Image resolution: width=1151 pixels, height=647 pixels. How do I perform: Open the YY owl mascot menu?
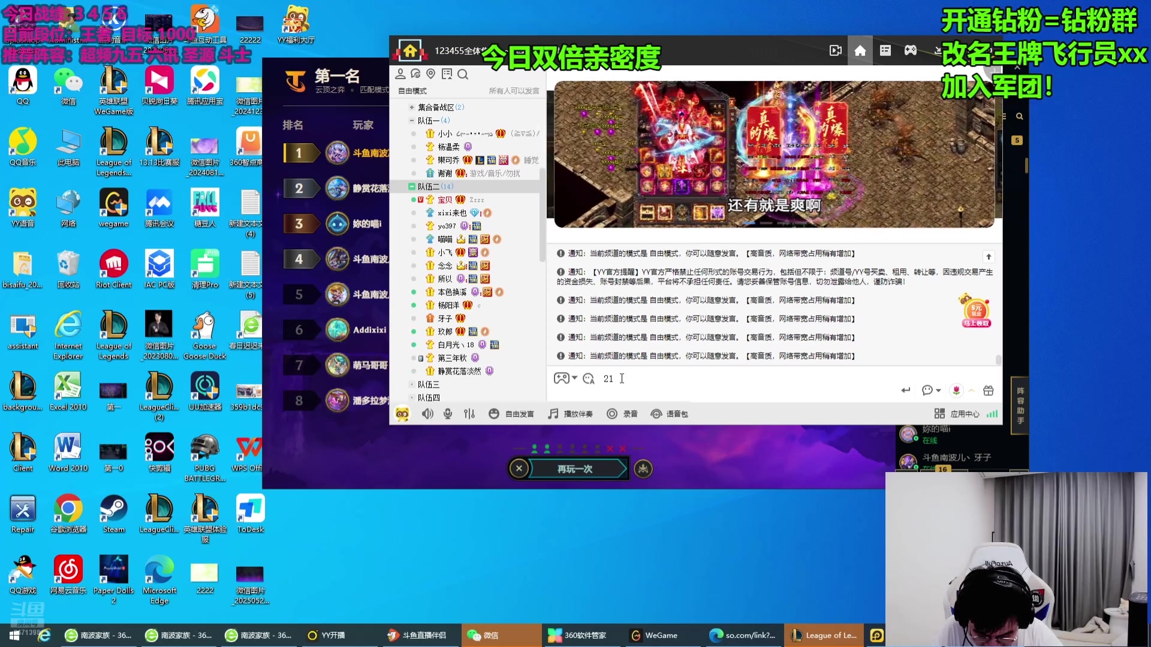tap(402, 414)
